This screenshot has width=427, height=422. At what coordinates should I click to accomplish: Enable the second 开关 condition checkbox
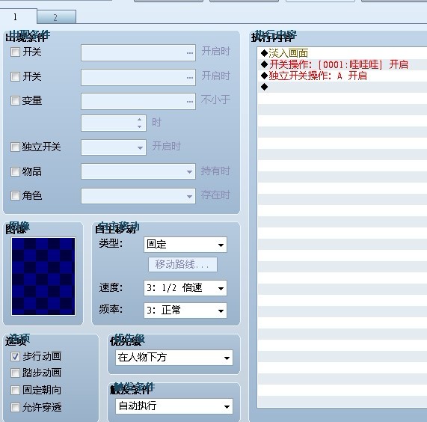pyautogui.click(x=15, y=76)
